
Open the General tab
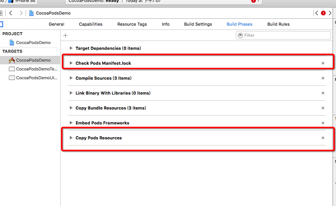point(56,24)
